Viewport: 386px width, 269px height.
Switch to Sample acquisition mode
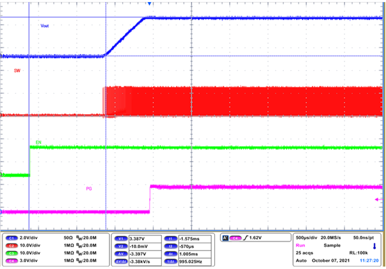(x=332, y=245)
